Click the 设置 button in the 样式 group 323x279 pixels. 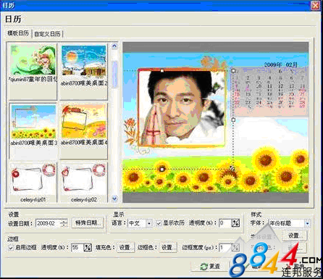294,236
